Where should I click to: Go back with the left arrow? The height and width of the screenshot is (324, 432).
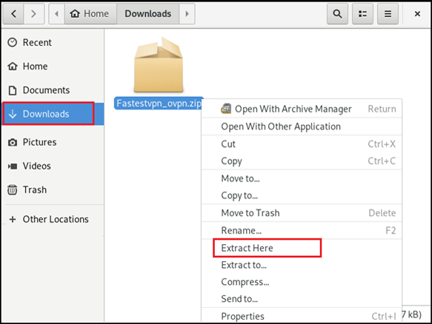click(x=13, y=13)
